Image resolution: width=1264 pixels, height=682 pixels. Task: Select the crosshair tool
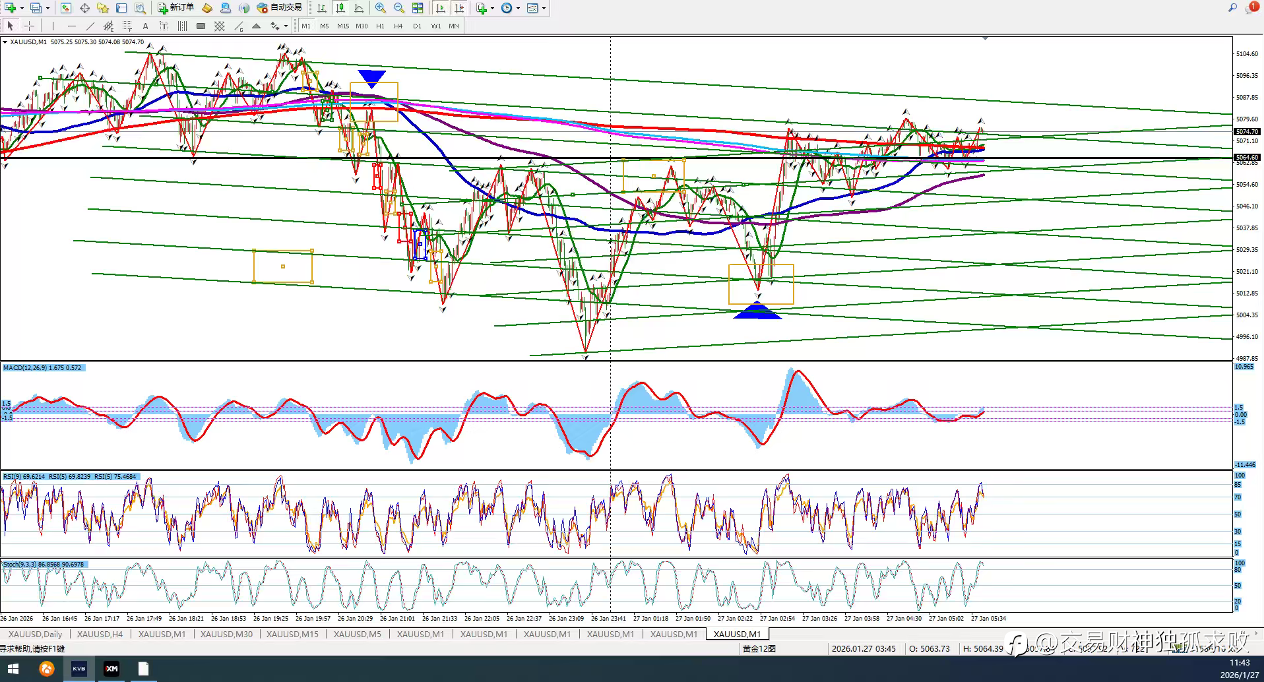tap(29, 26)
